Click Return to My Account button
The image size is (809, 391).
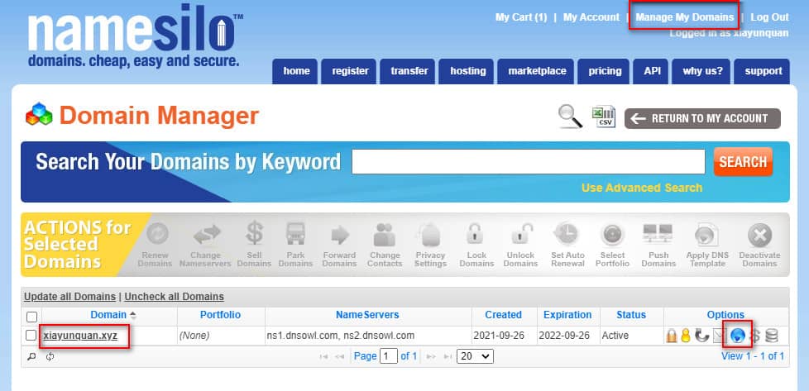click(702, 118)
